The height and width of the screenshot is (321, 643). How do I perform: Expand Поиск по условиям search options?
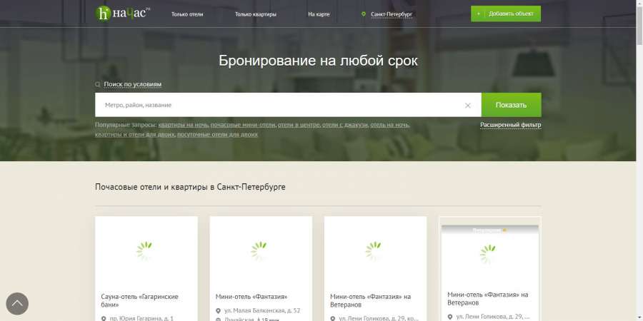point(132,84)
